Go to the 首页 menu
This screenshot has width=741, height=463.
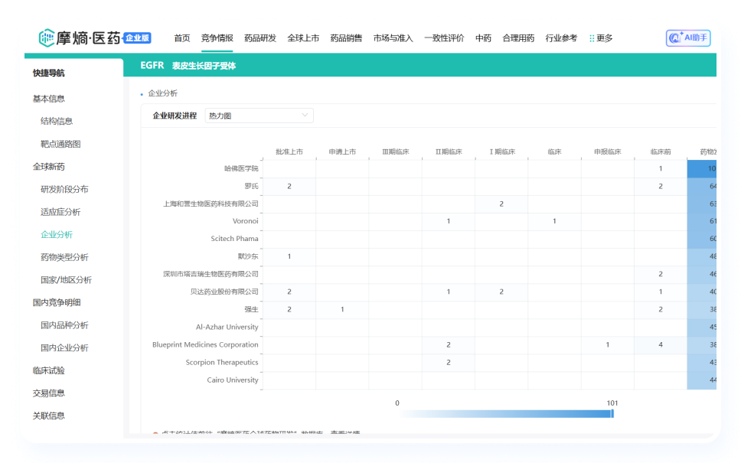pos(182,38)
